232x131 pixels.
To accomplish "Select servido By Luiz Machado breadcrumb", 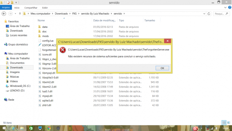I will tap(95, 14).
